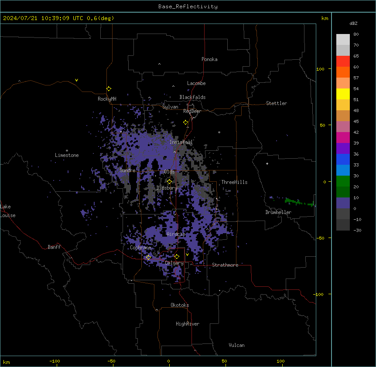This screenshot has width=376, height=367.
Task: Click the Sylvan town label
Action: [x=170, y=107]
